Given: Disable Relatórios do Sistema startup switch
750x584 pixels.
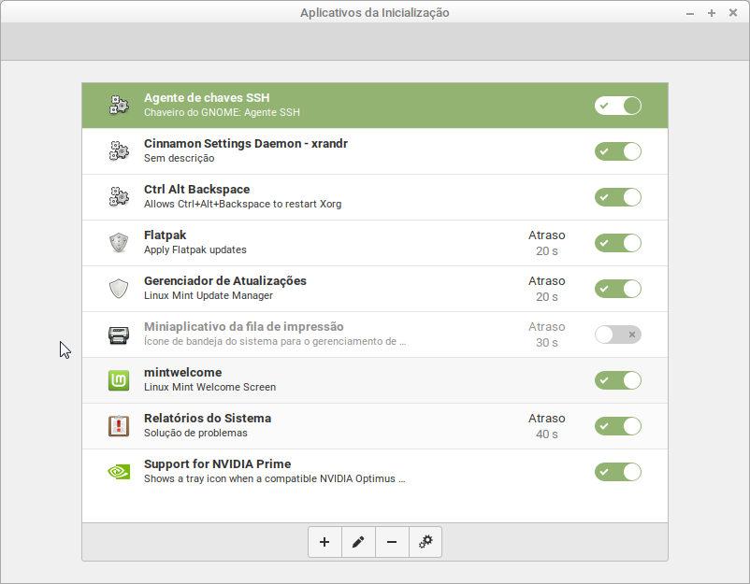Looking at the screenshot, I should pyautogui.click(x=618, y=426).
